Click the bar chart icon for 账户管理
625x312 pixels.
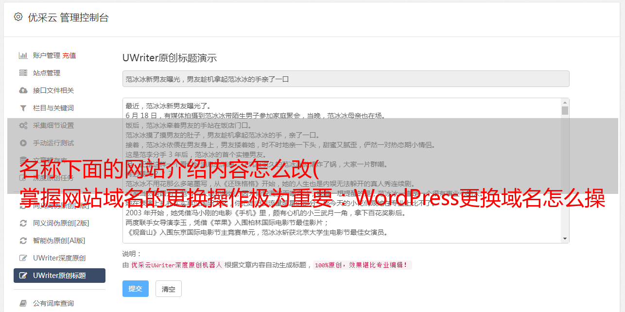(x=23, y=55)
